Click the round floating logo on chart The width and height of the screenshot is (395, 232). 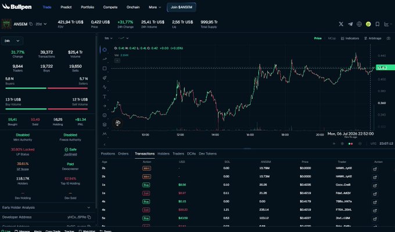[x=118, y=123]
